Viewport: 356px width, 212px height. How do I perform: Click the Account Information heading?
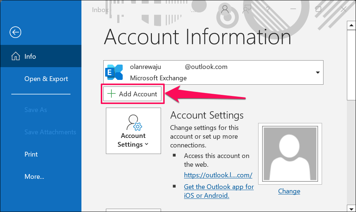tap(197, 37)
